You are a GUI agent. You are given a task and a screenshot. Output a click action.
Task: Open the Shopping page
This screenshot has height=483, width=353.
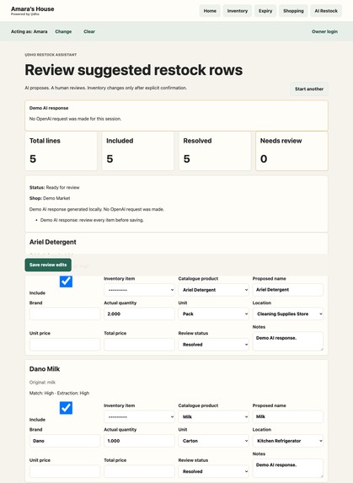[293, 11]
